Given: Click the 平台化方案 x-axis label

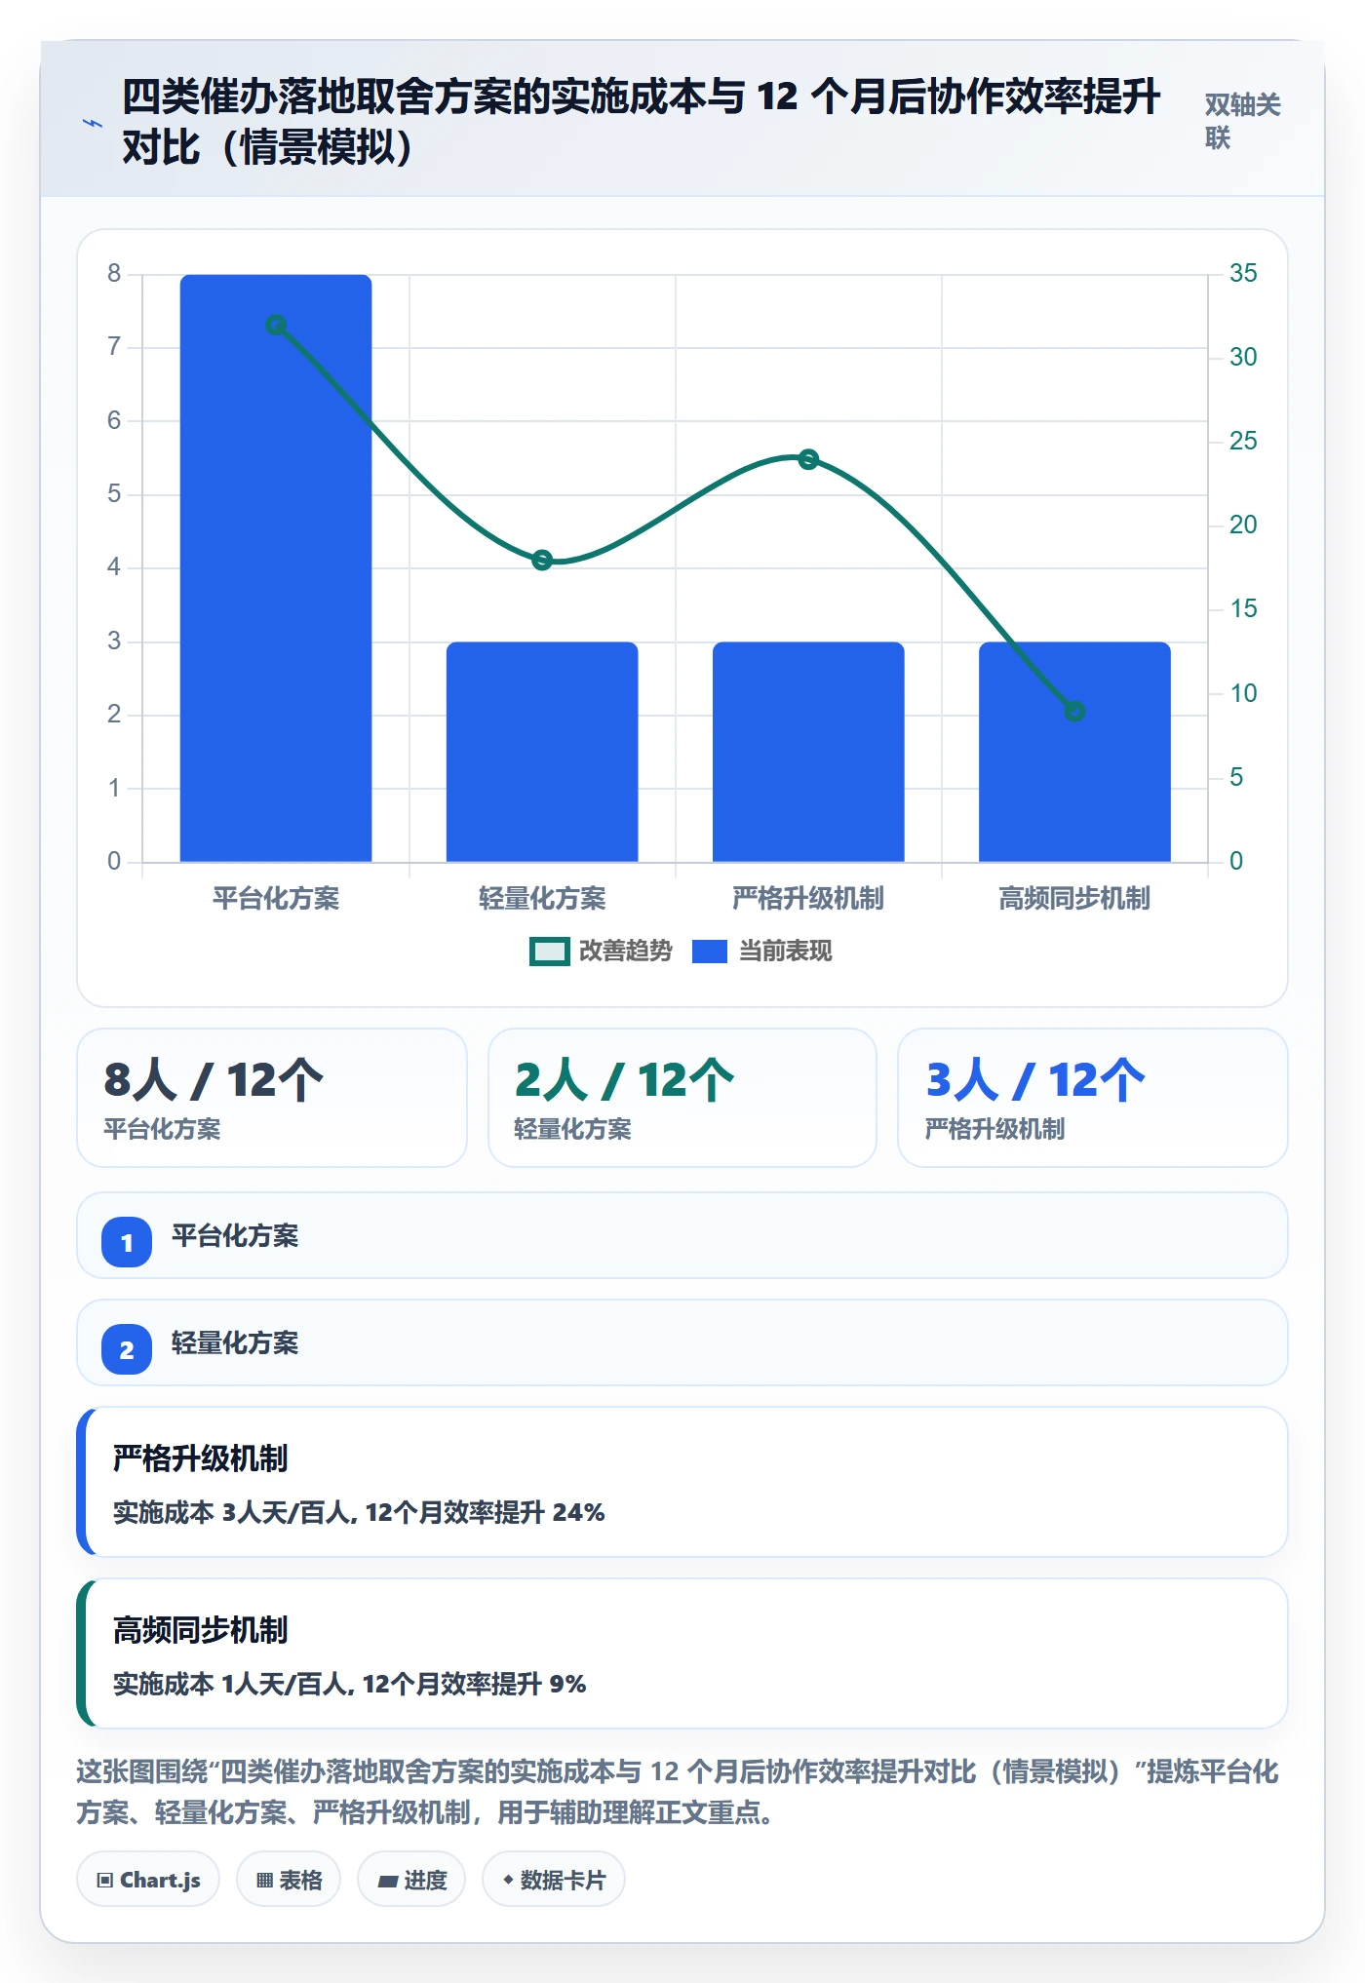Looking at the screenshot, I should coord(276,899).
